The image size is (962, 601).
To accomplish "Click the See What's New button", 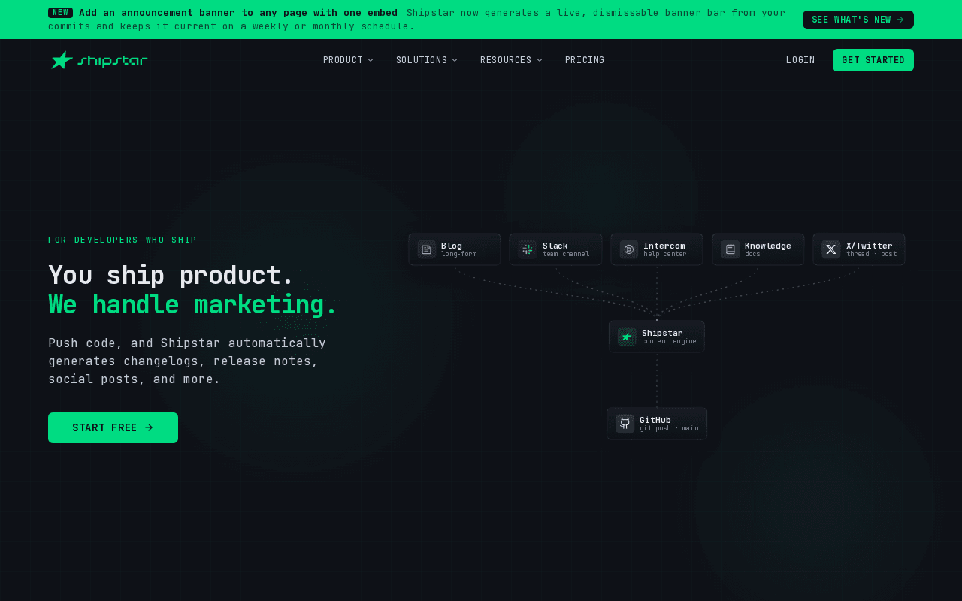I will 858,20.
